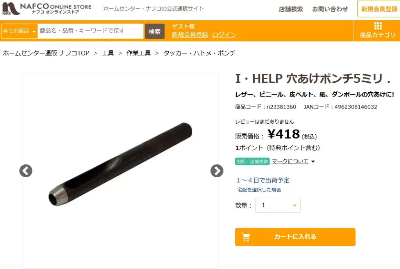Click the cart icon on add-to-cart button
400x269 pixels.
click(x=246, y=237)
